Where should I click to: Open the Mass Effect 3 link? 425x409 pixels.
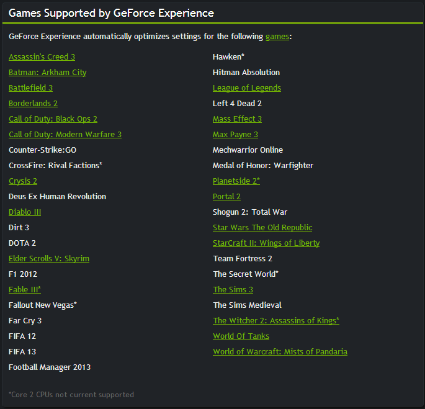pyautogui.click(x=237, y=119)
